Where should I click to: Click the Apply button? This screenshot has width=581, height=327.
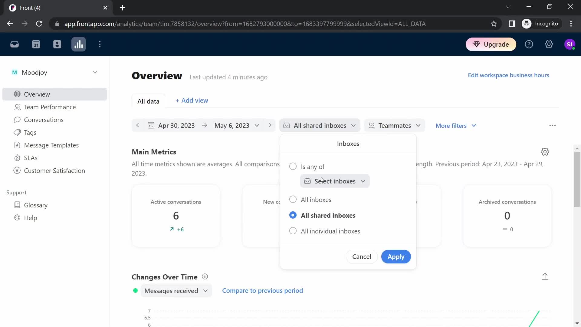pos(396,256)
